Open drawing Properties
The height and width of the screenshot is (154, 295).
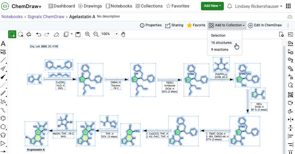(x=151, y=25)
